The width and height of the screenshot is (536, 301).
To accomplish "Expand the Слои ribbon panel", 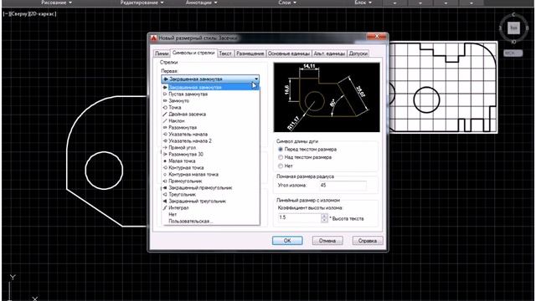I will tap(287, 3).
